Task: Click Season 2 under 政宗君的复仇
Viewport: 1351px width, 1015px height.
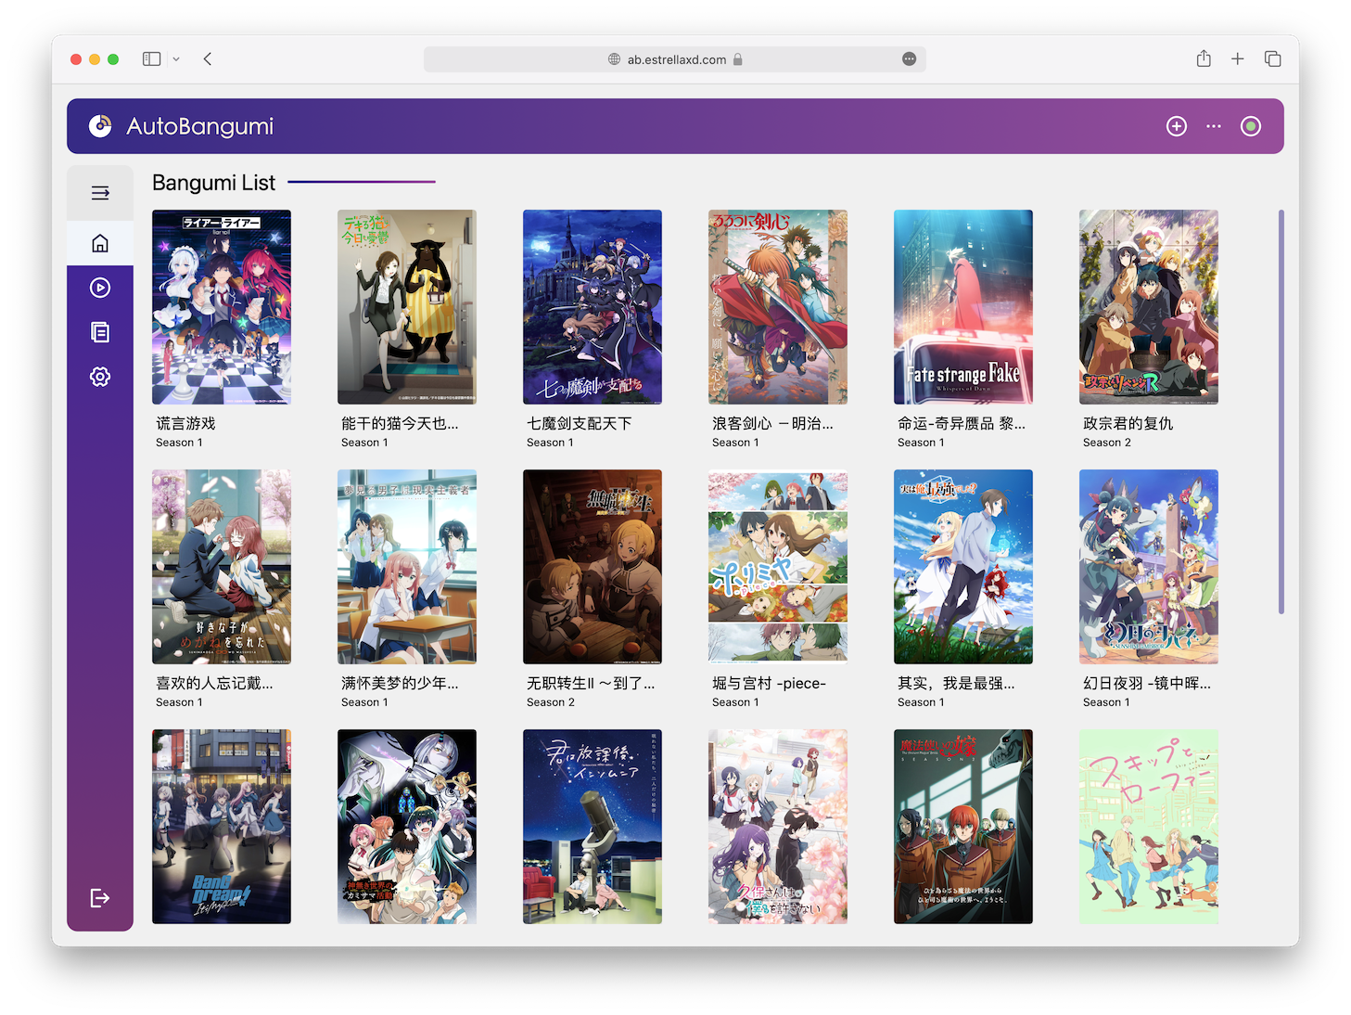Action: point(1107,443)
